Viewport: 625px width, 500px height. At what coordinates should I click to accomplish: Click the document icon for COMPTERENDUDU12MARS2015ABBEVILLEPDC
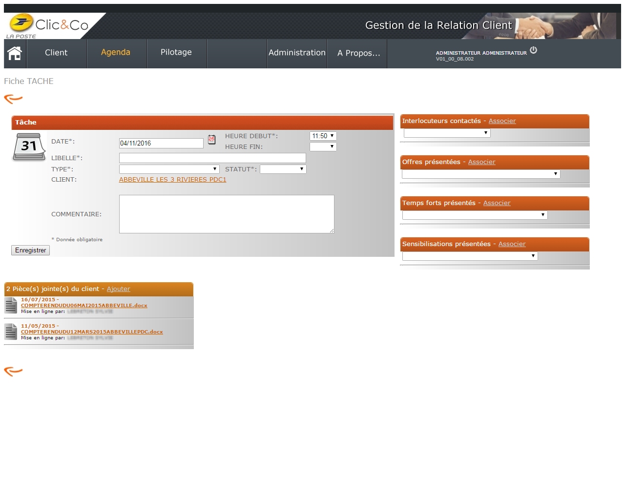point(11,332)
